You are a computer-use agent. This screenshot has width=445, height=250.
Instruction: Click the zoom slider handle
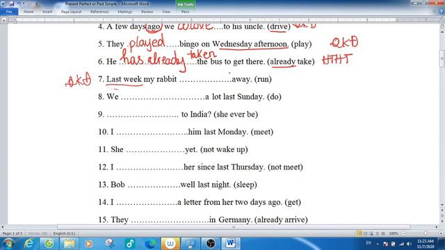click(x=426, y=233)
